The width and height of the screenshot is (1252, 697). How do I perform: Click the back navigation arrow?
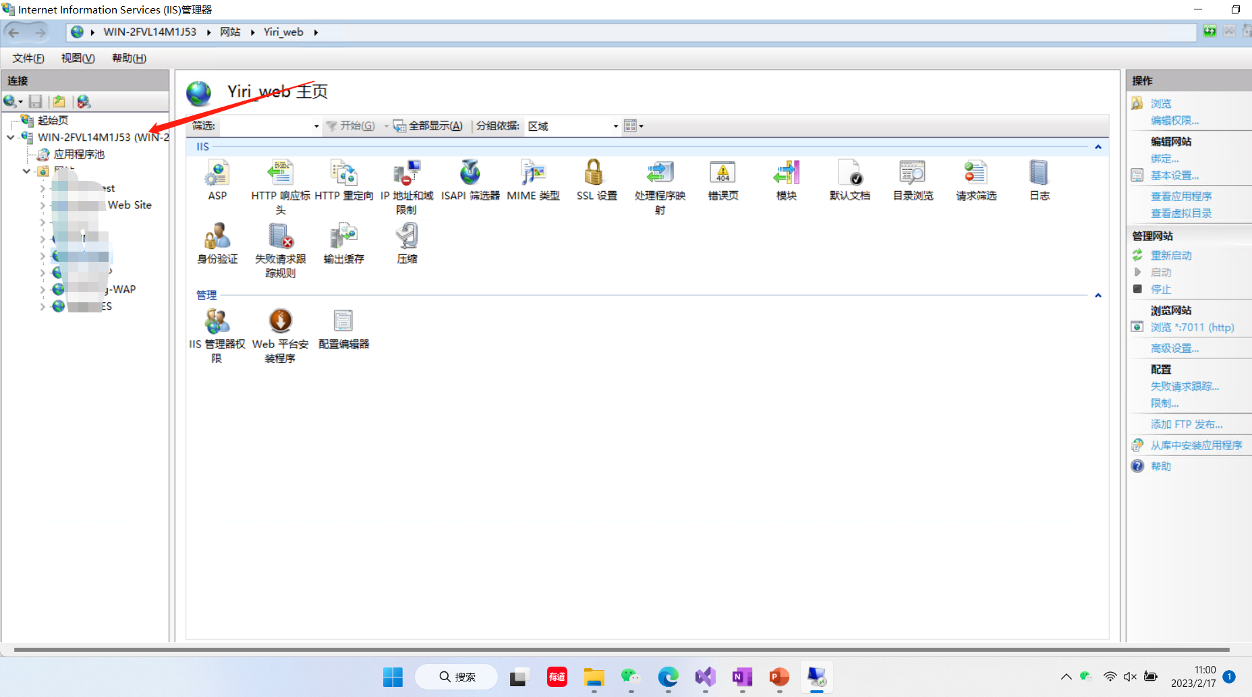[13, 32]
